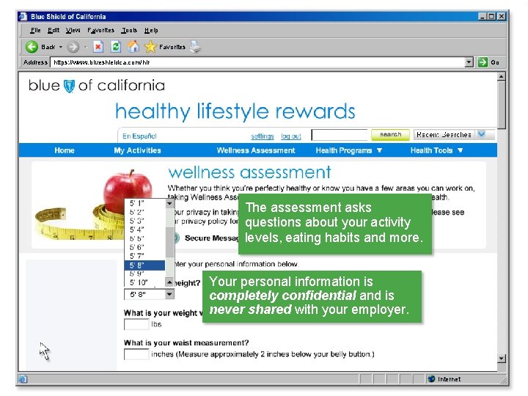Open the Tools menu
The height and width of the screenshot is (396, 528).
click(129, 30)
